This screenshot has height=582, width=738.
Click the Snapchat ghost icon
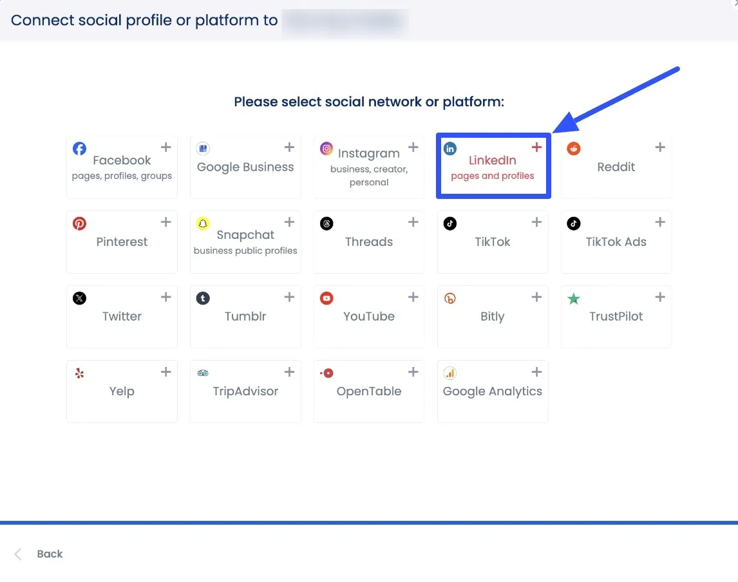coord(203,223)
